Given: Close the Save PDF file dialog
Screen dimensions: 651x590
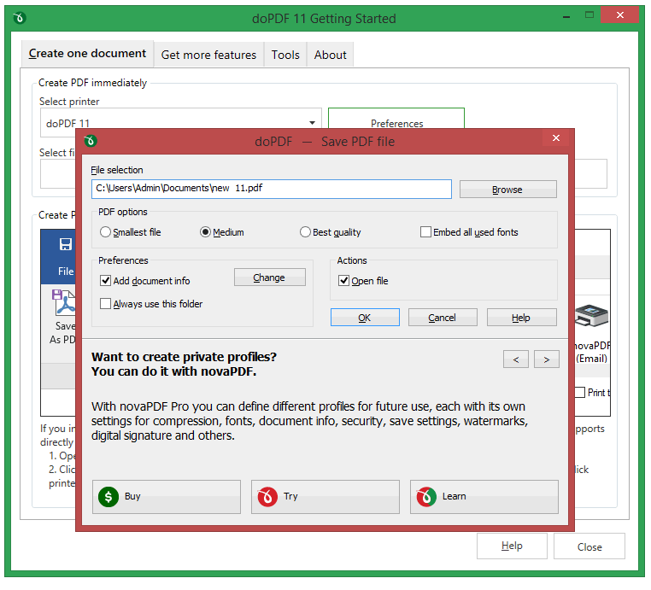Looking at the screenshot, I should coord(556,138).
